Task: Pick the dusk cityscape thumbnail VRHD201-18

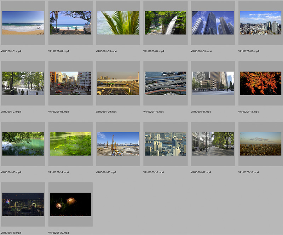Action: pyautogui.click(x=260, y=144)
